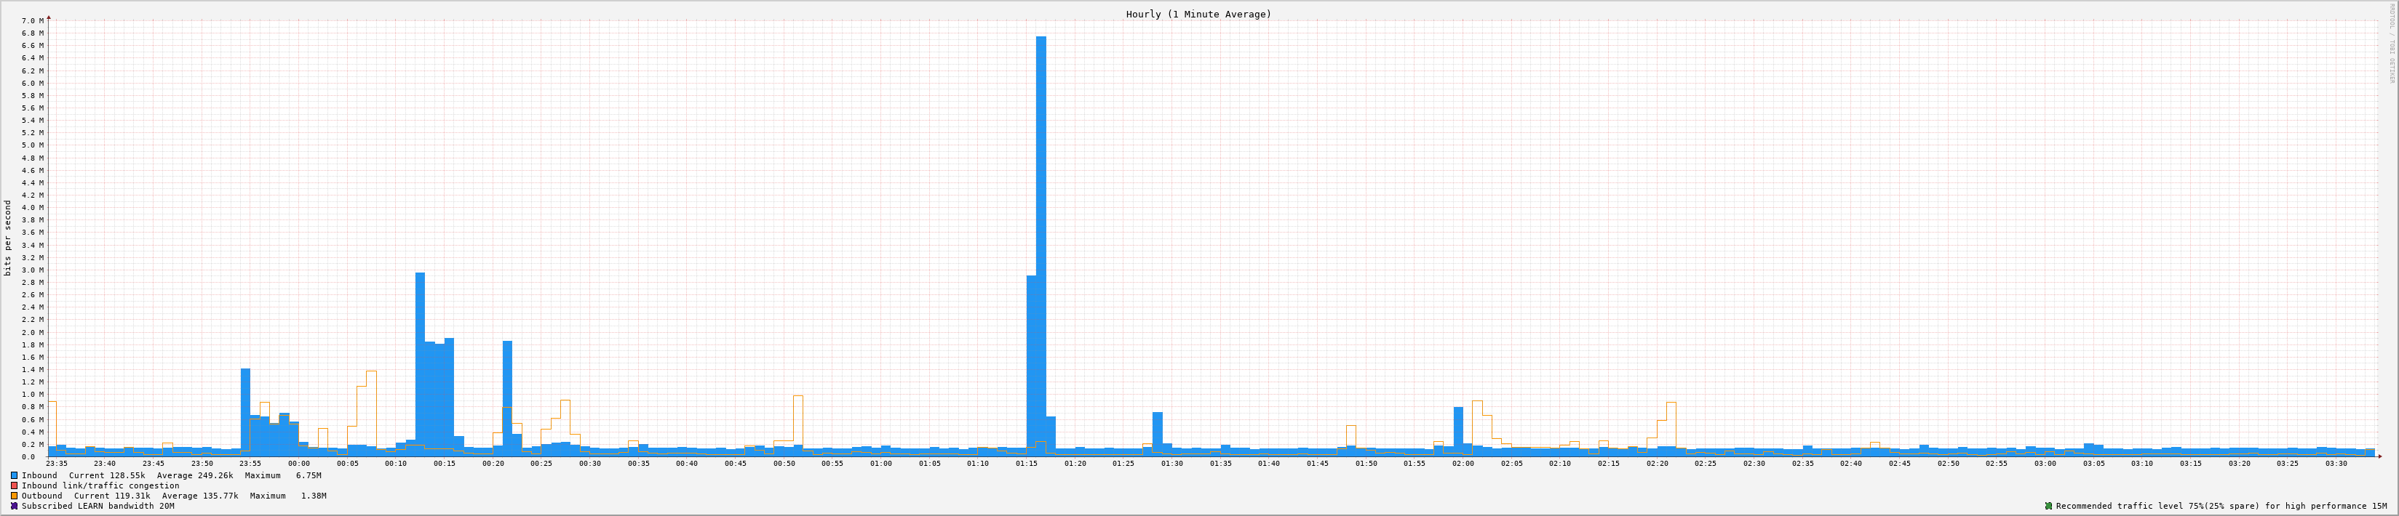Click the '7.0 M' y-axis label
Screen dimensions: 2399x516
tap(32, 20)
